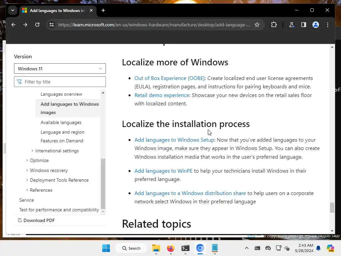Image resolution: width=341 pixels, height=256 pixels.
Task: Click the page scrollbar thumb
Action: click(332, 207)
